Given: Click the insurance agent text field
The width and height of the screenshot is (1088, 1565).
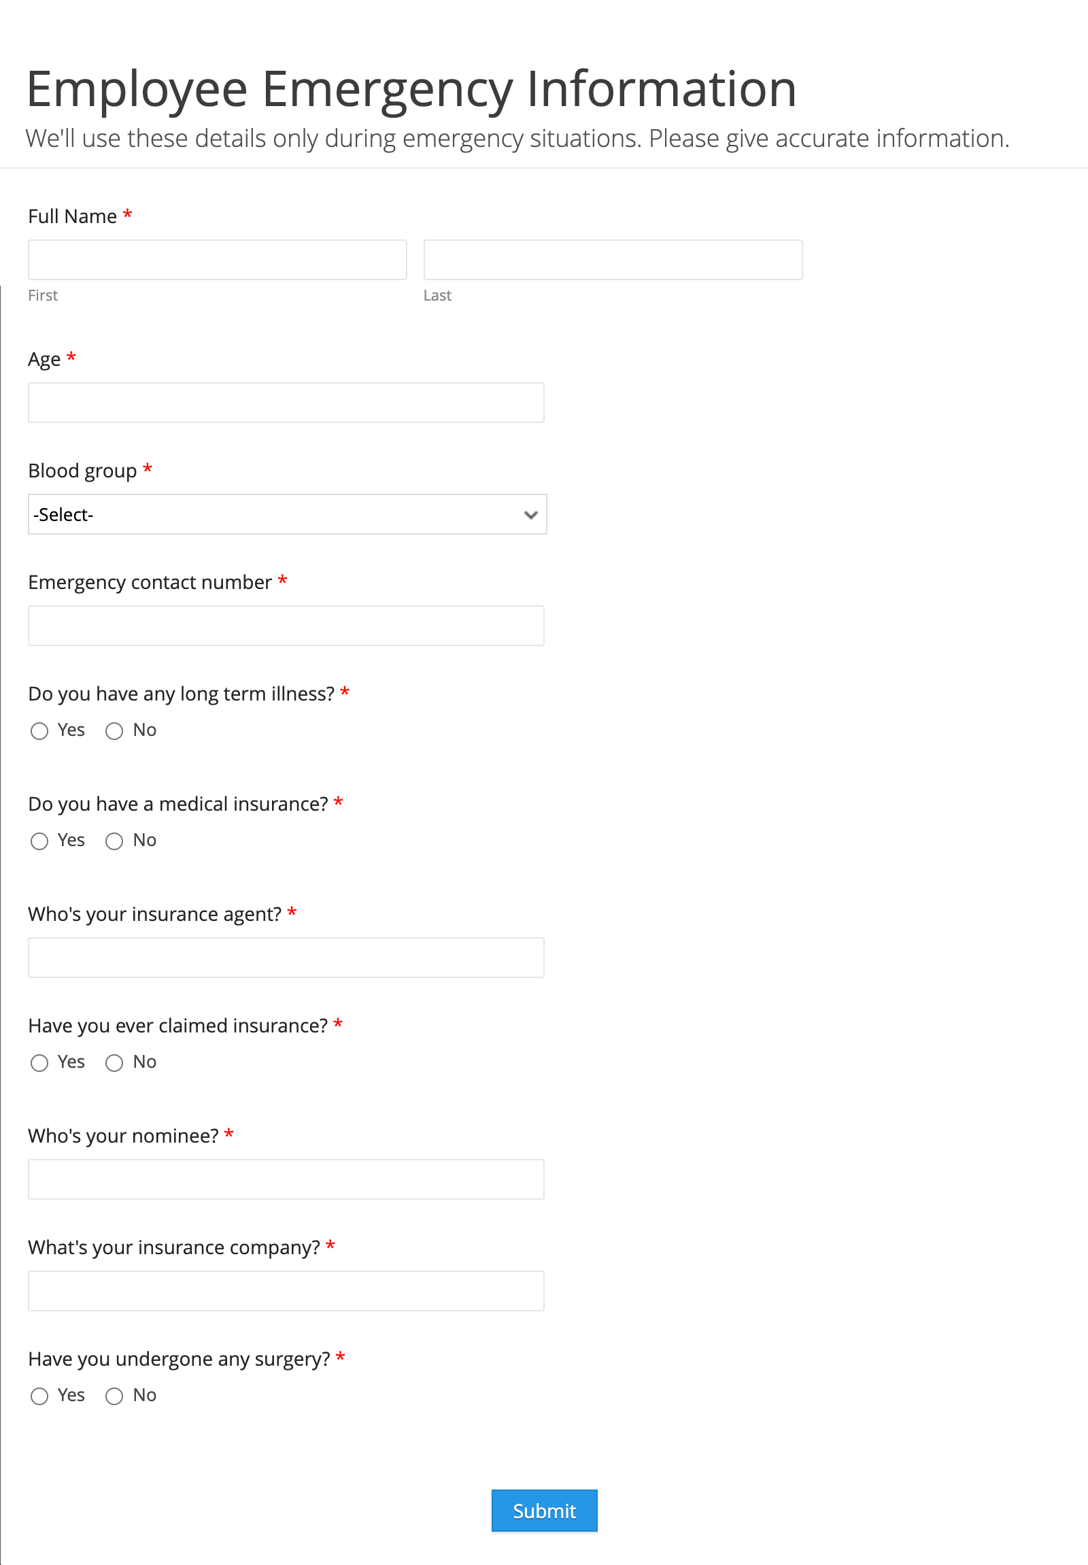Looking at the screenshot, I should pyautogui.click(x=285, y=957).
